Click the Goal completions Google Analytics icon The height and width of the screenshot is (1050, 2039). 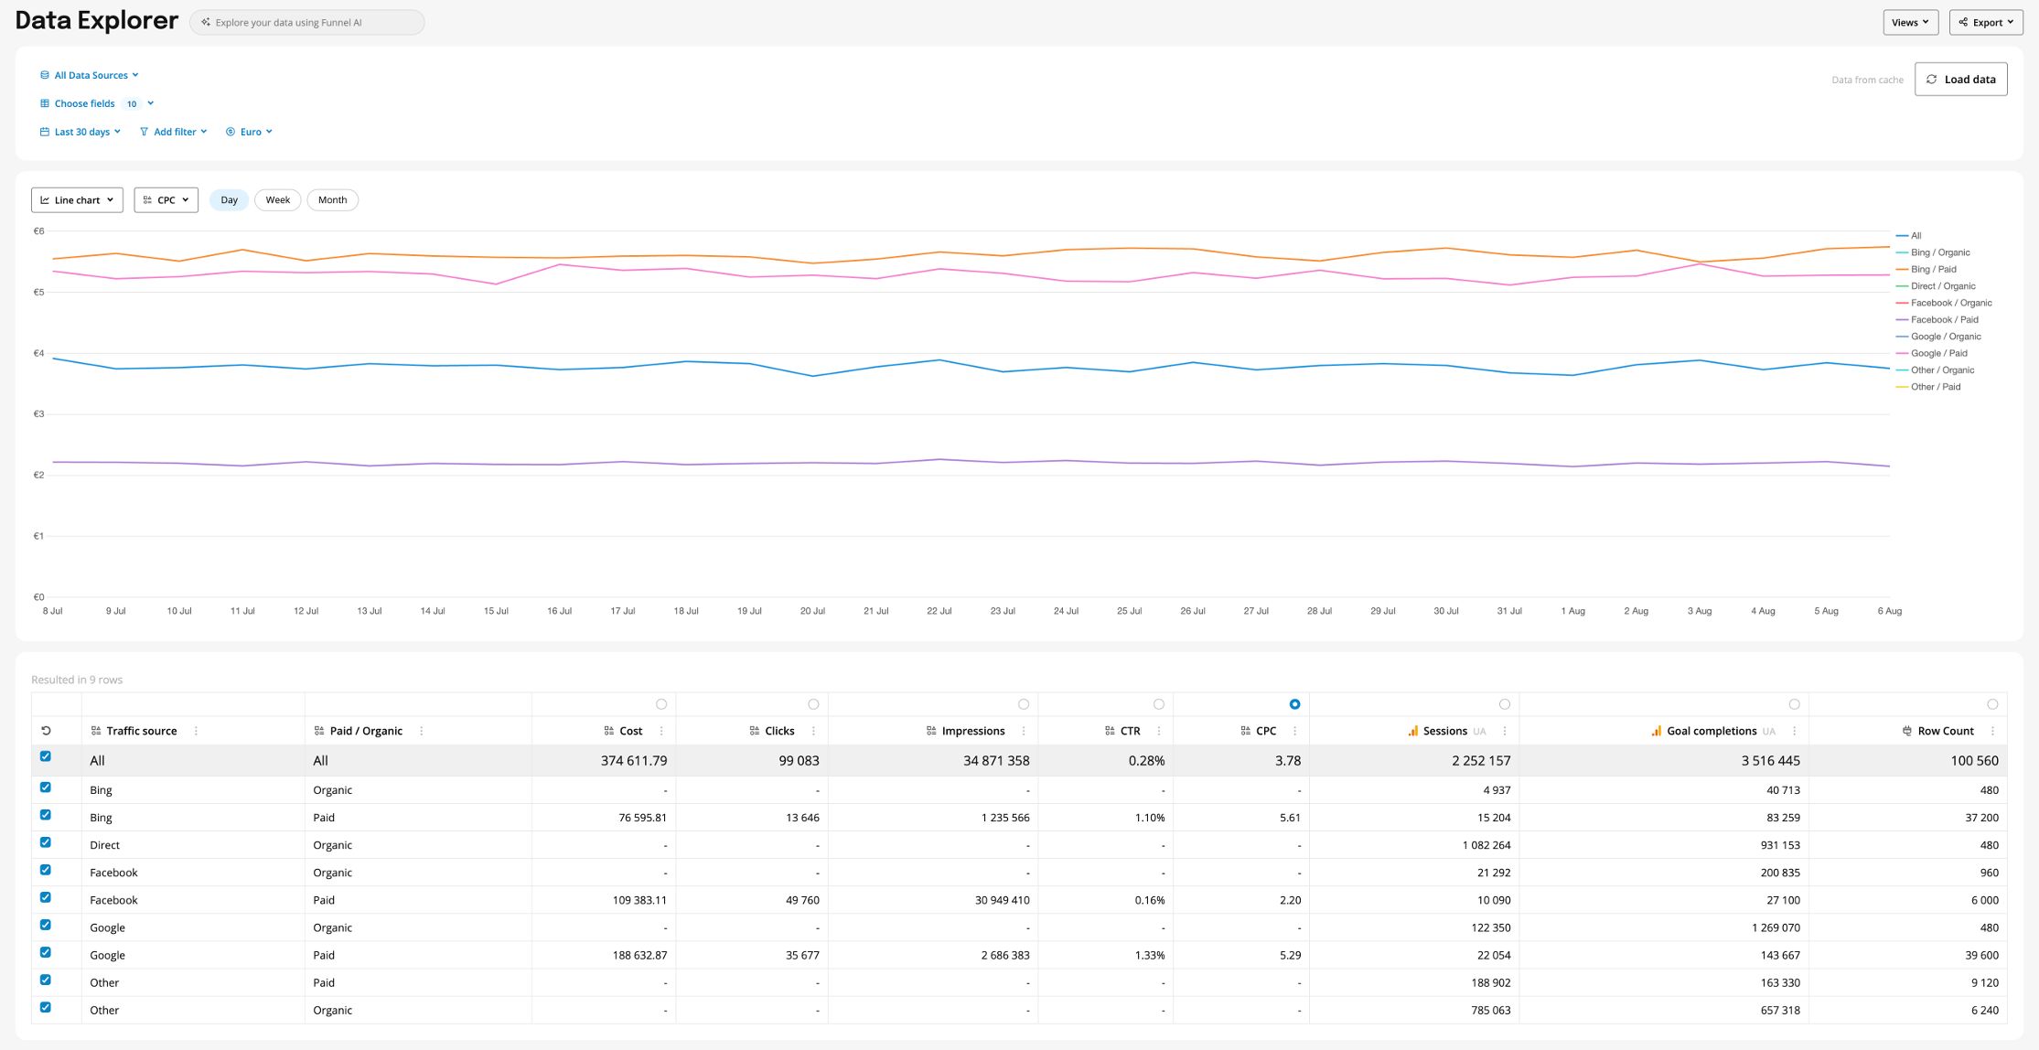point(1657,731)
